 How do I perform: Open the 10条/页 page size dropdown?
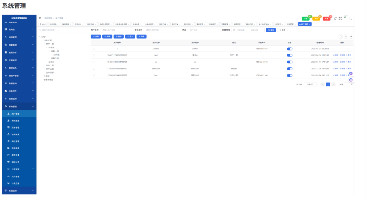311,84
